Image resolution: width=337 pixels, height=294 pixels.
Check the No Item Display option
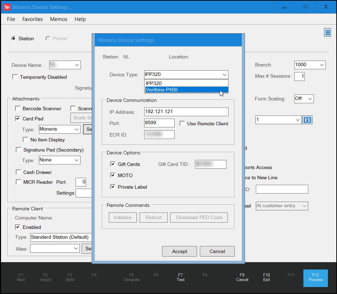25,140
